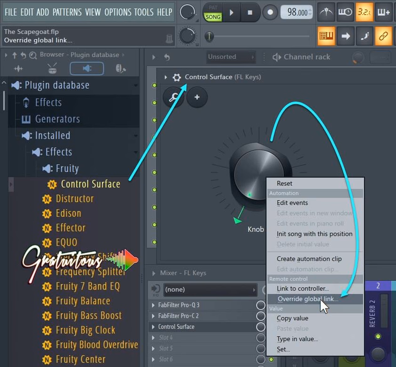Open the ADD menu
The height and width of the screenshot is (367, 396).
tap(42, 12)
